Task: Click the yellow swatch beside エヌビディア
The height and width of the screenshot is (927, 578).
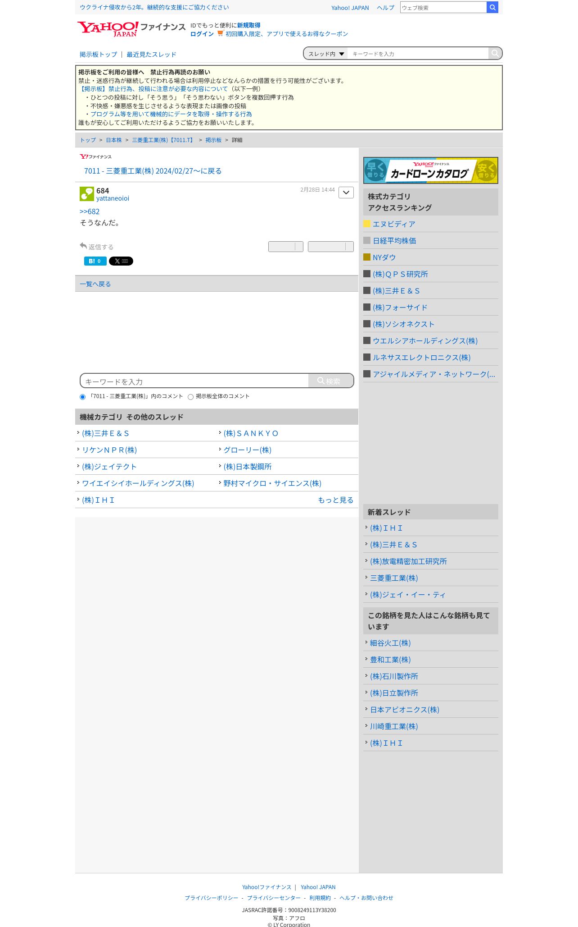Action: pos(367,224)
